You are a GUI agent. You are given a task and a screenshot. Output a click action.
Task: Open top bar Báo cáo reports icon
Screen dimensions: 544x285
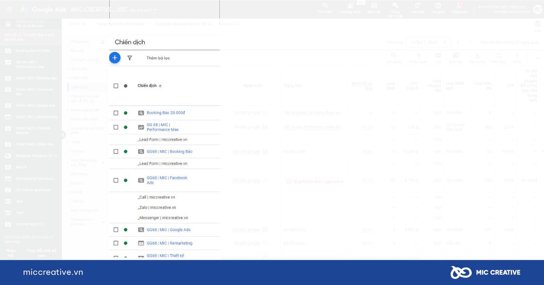[x=374, y=6]
